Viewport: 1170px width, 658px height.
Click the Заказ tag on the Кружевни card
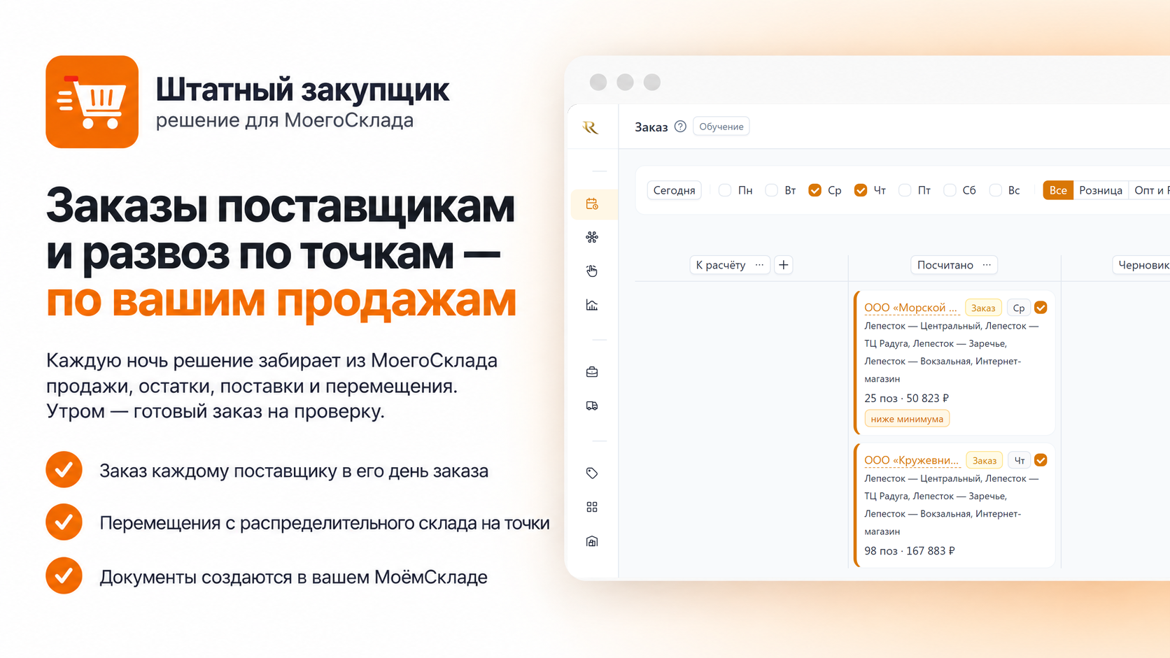985,460
